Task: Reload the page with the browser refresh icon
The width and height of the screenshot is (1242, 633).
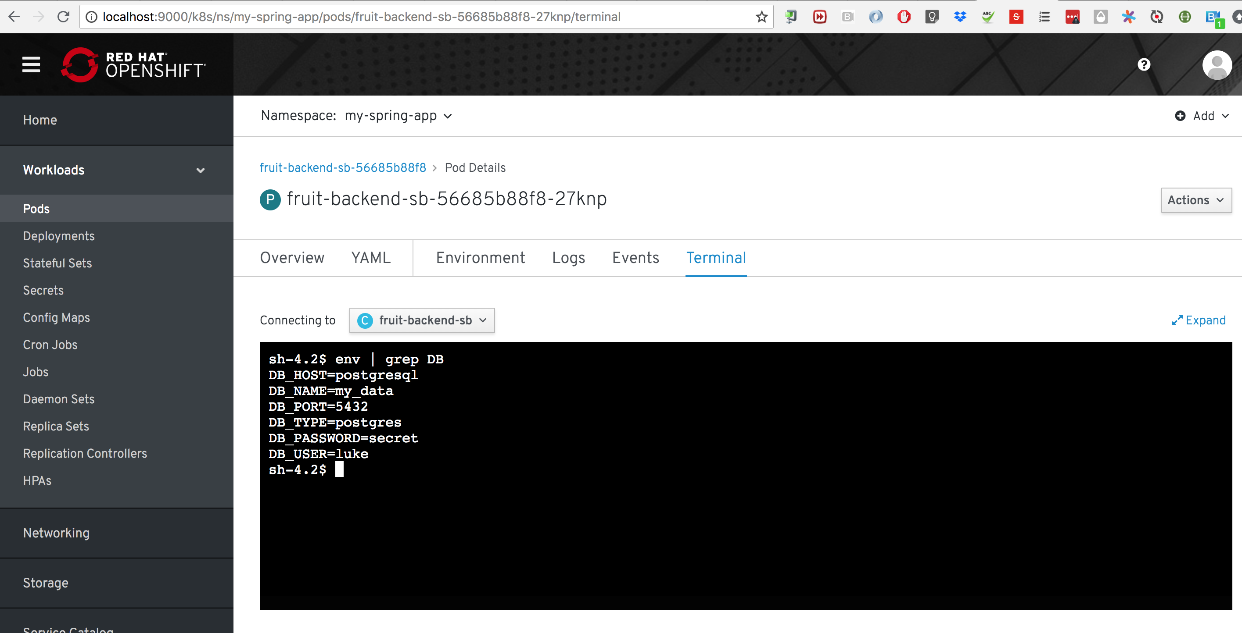Action: 63,17
